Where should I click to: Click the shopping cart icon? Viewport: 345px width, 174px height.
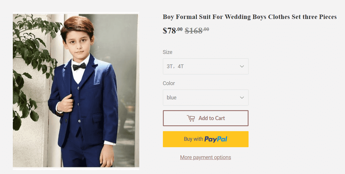click(x=191, y=118)
